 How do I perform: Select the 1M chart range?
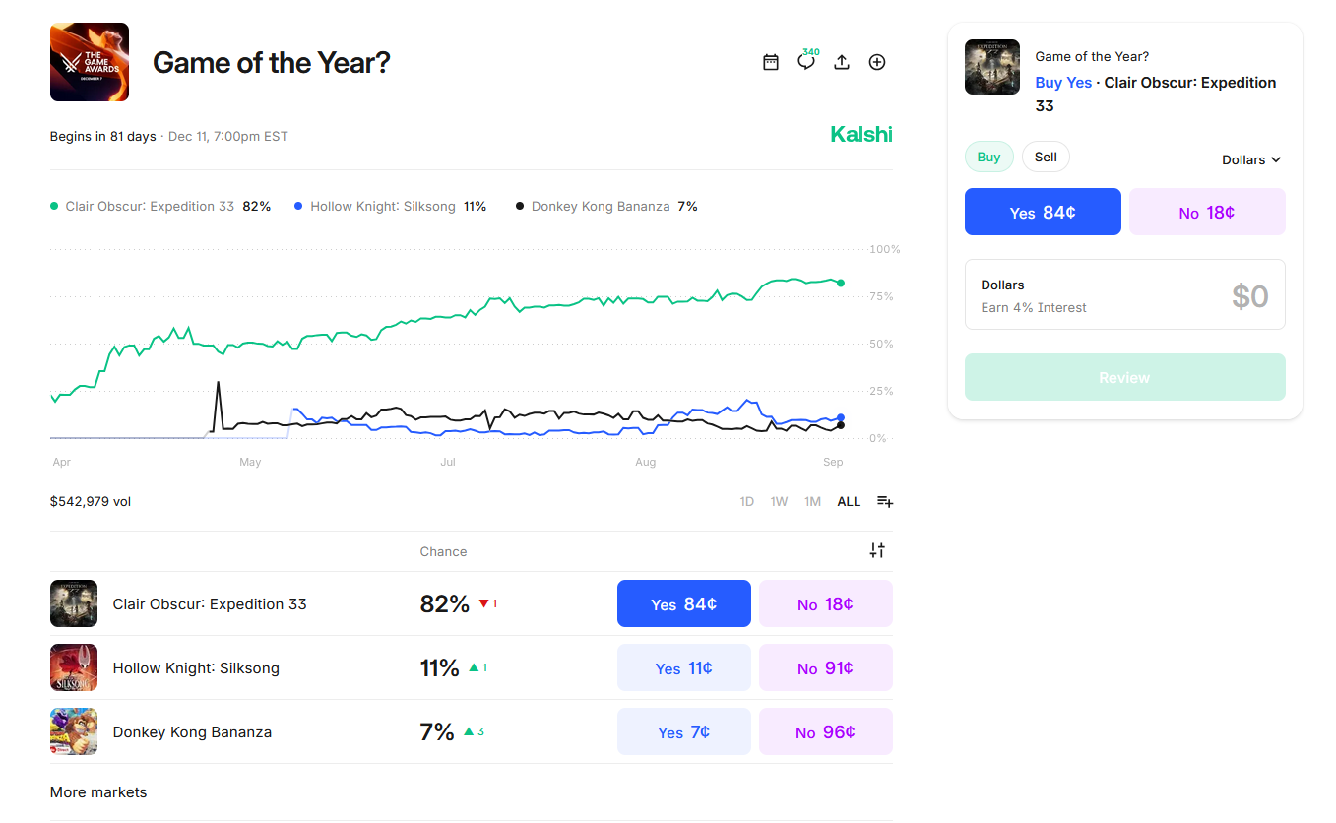point(812,502)
